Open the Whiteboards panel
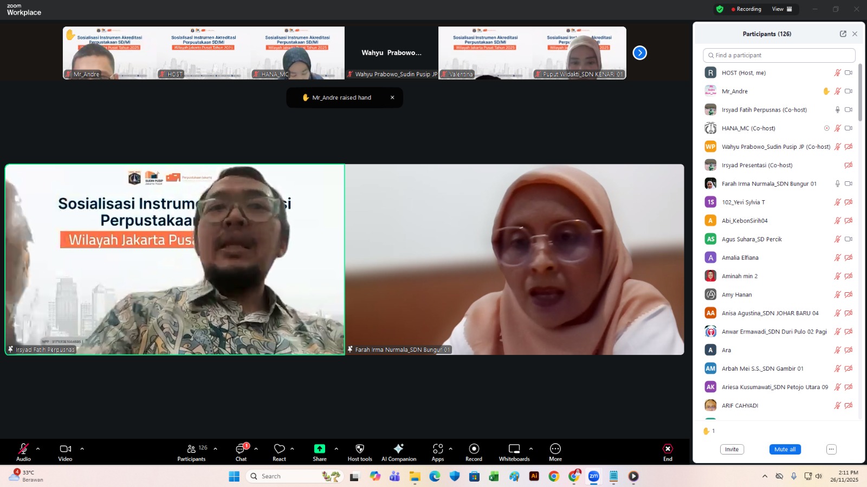The height and width of the screenshot is (487, 867). [x=514, y=449]
